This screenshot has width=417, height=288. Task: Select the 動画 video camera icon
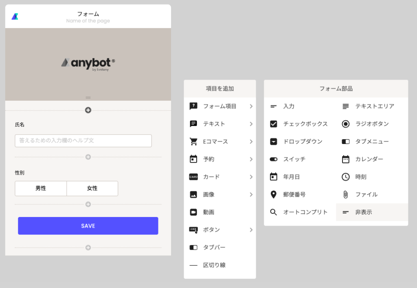pos(193,212)
